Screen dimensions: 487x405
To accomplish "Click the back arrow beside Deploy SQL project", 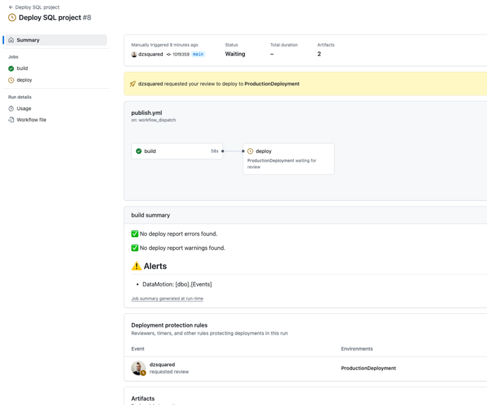I will tap(11, 7).
